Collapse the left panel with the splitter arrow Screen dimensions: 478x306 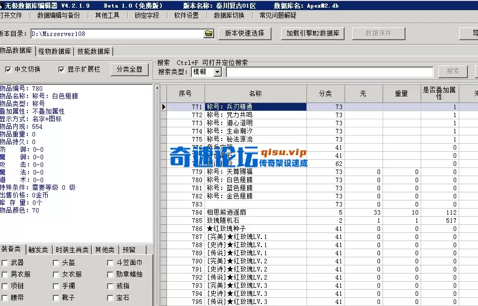157,88
